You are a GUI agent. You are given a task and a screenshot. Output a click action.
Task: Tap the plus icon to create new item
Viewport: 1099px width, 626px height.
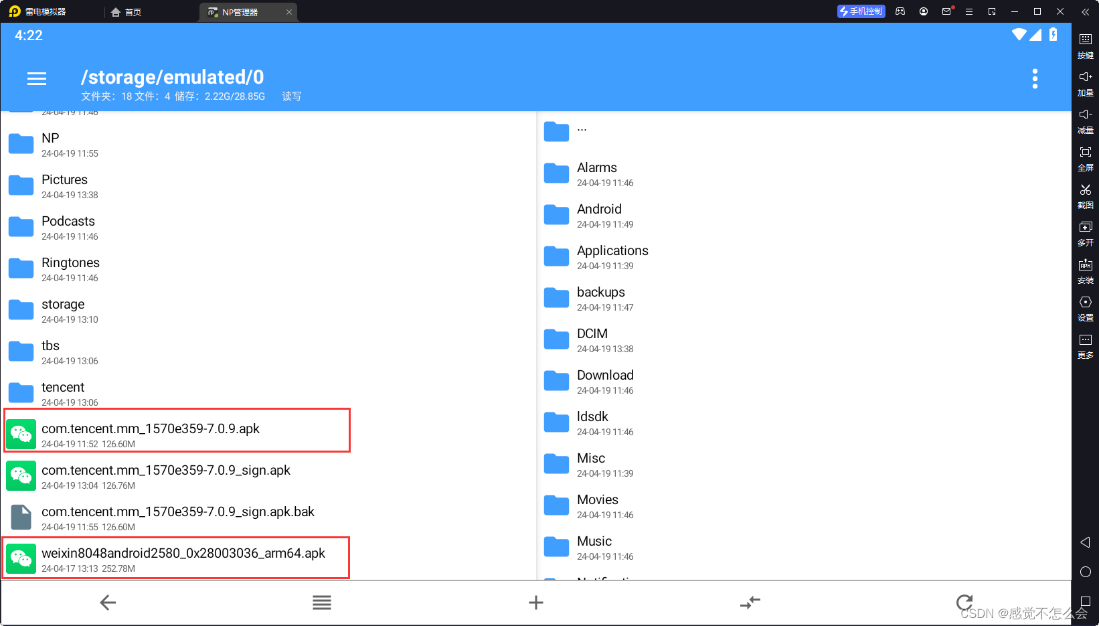click(536, 603)
